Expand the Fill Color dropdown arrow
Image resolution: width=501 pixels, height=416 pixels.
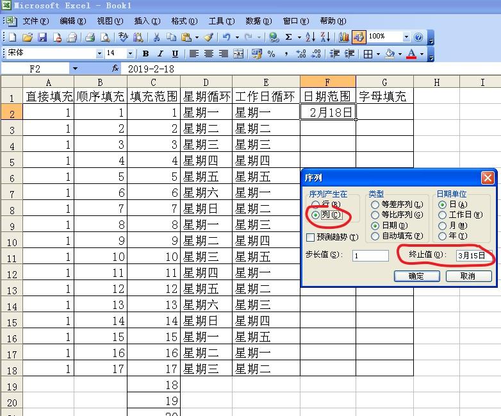[400, 54]
